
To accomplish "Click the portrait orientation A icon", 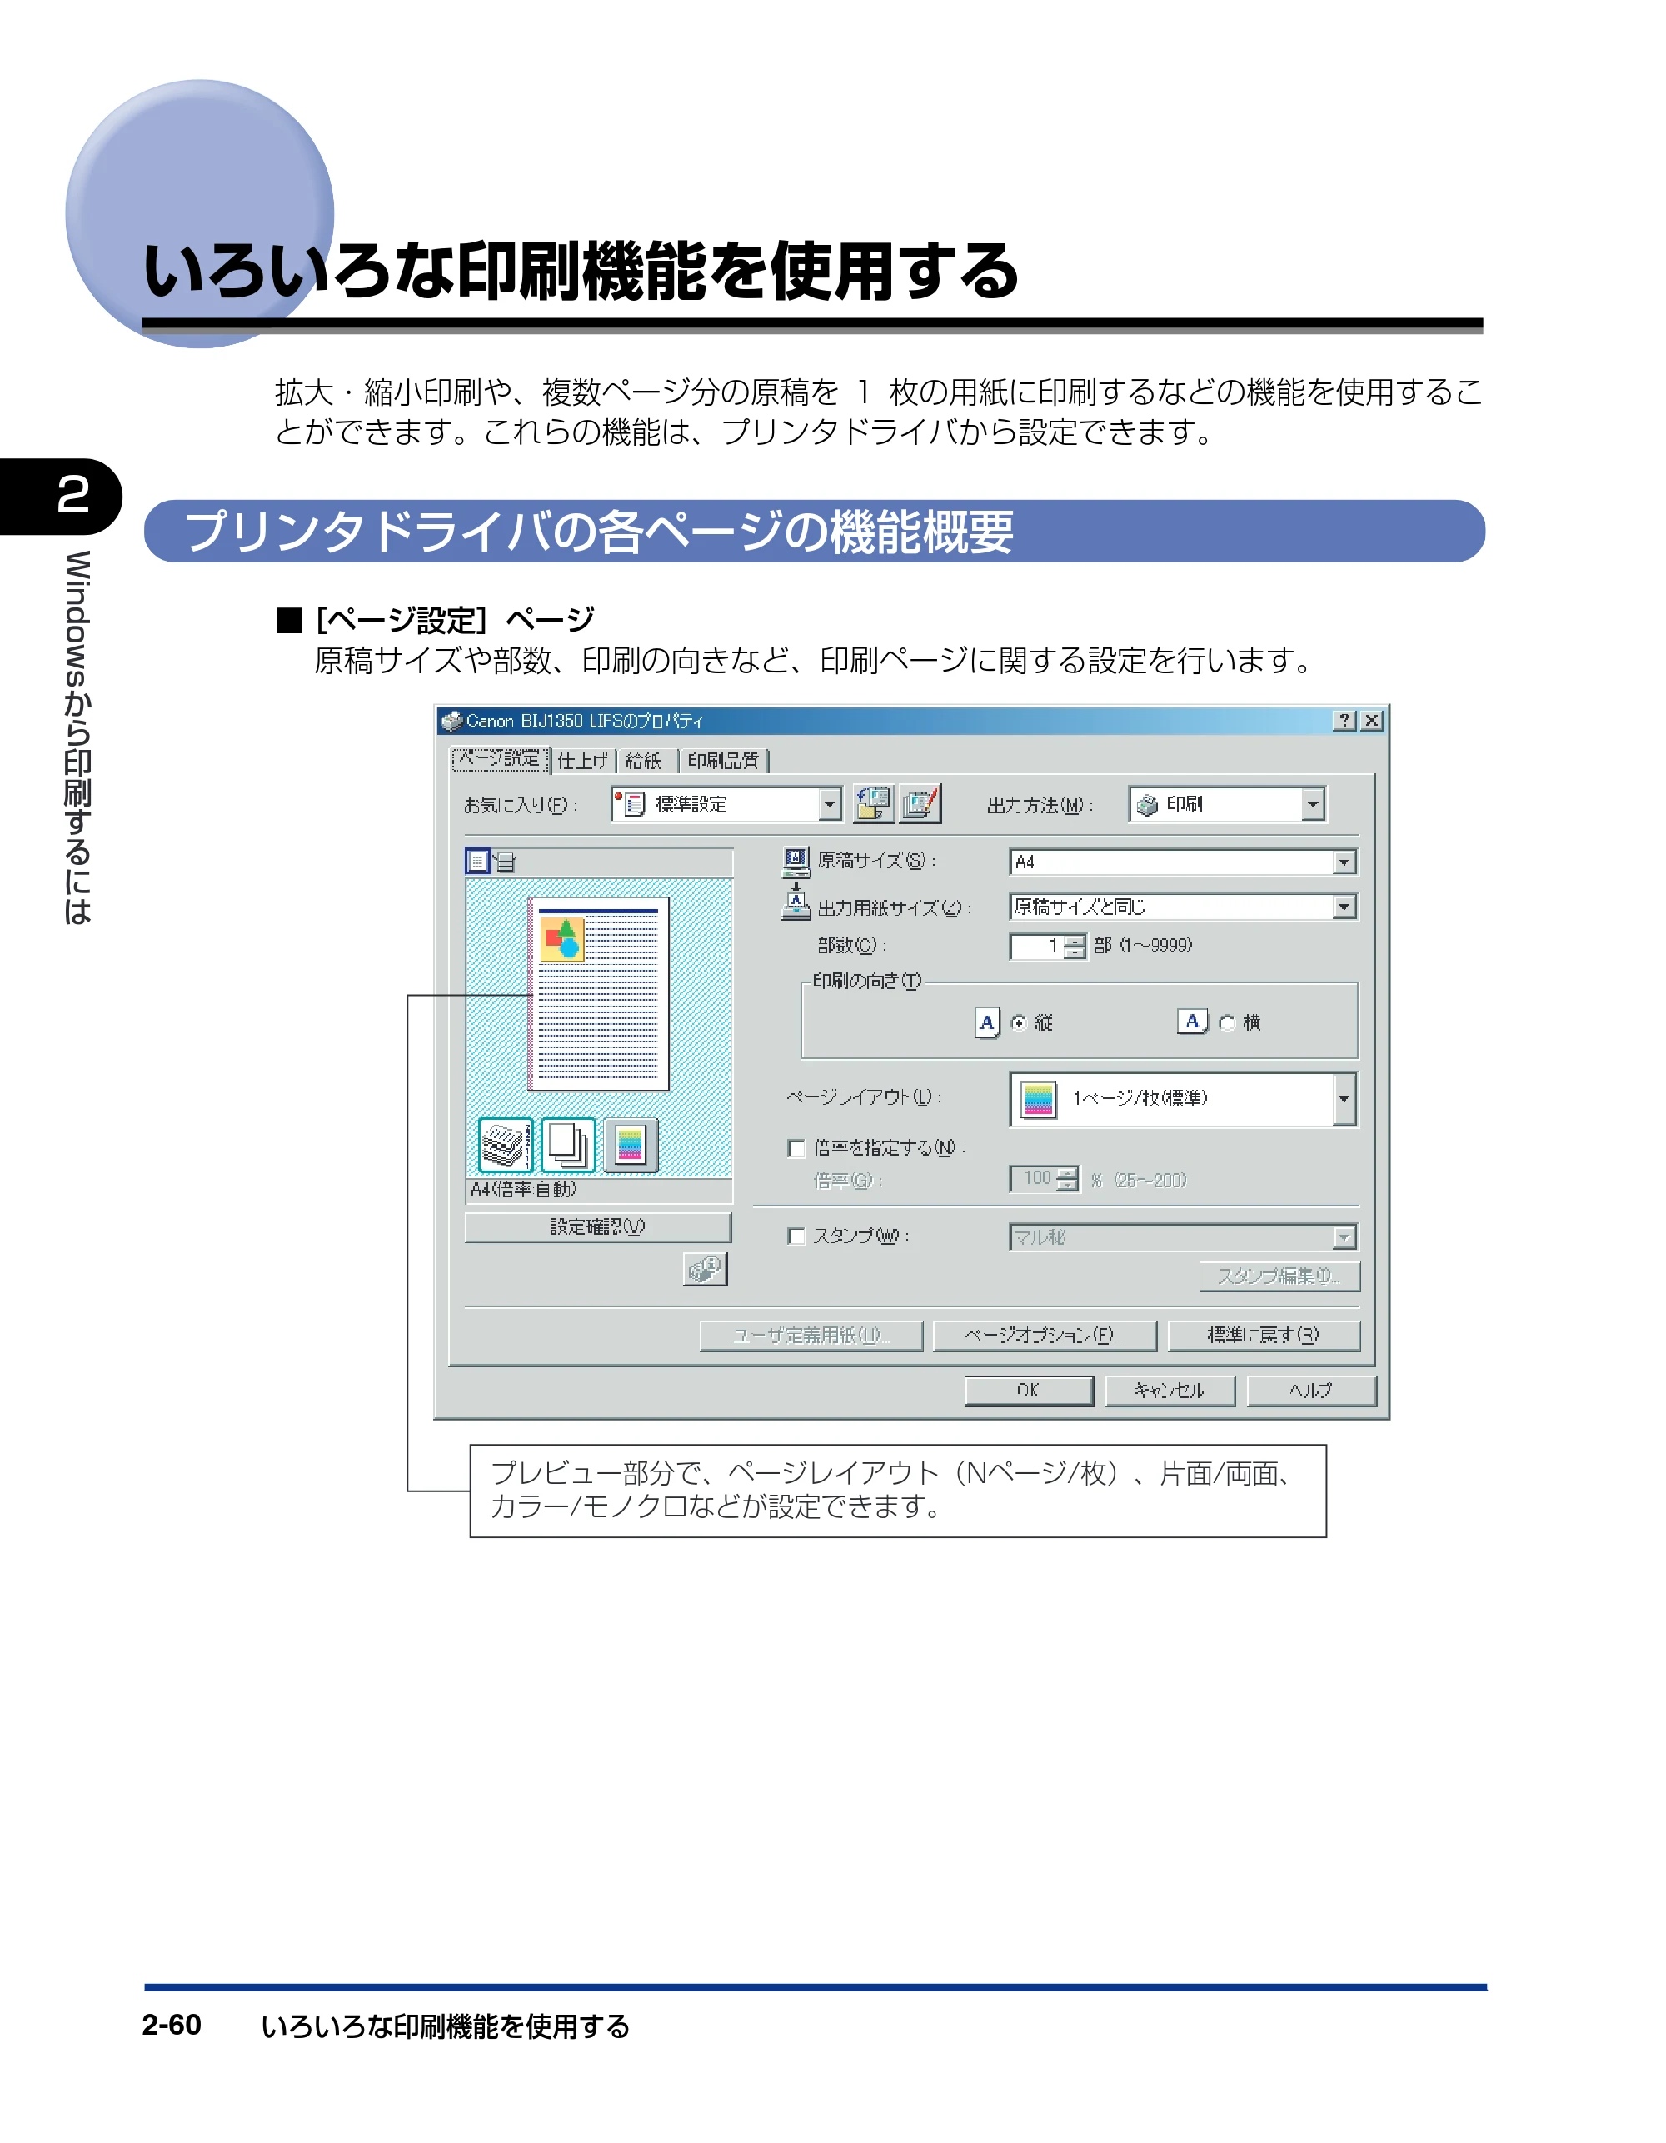I will pos(987,1022).
